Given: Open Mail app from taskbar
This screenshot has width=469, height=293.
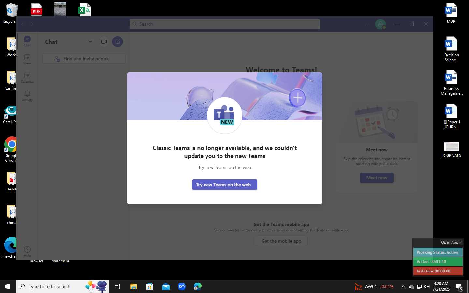Looking at the screenshot, I should coord(165,286).
